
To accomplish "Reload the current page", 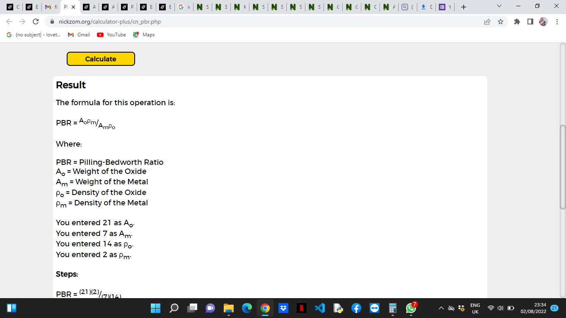I will click(36, 22).
